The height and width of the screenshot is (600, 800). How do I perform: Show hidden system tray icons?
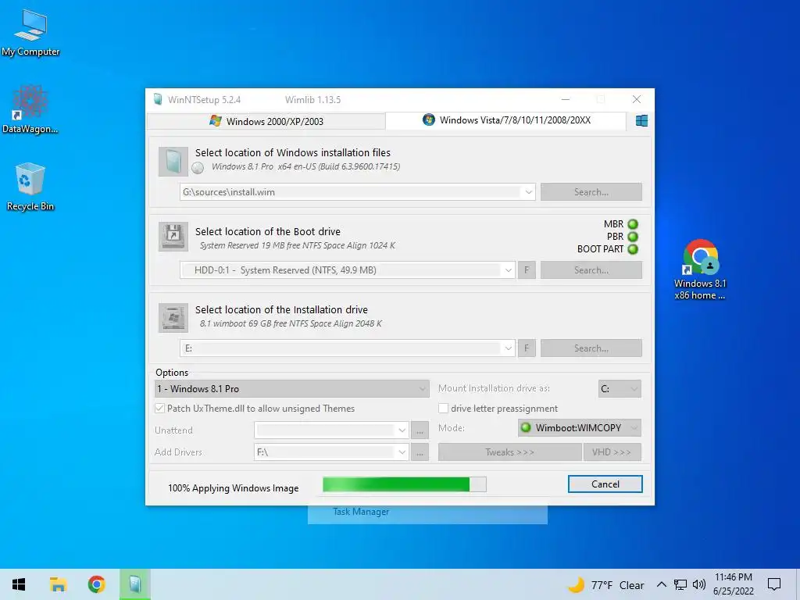pos(661,584)
